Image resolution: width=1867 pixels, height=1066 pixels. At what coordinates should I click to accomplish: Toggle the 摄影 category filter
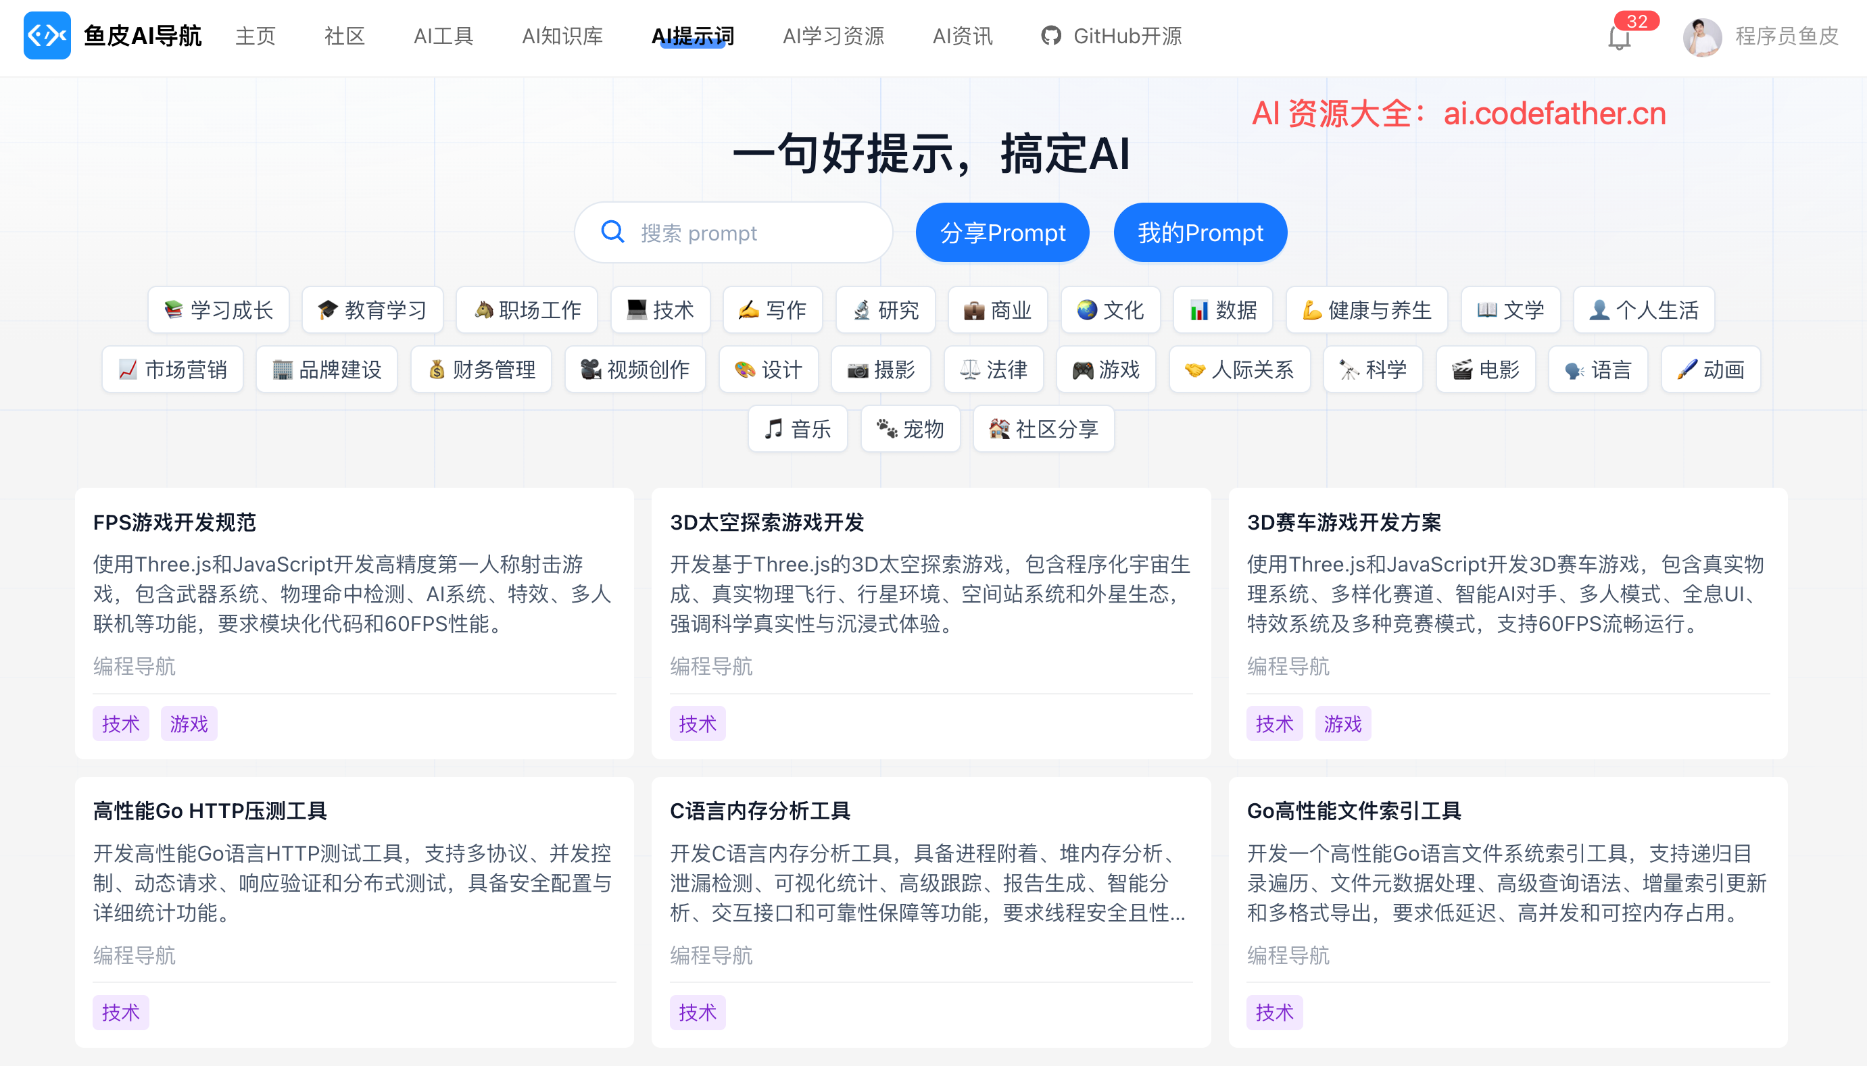click(x=880, y=370)
